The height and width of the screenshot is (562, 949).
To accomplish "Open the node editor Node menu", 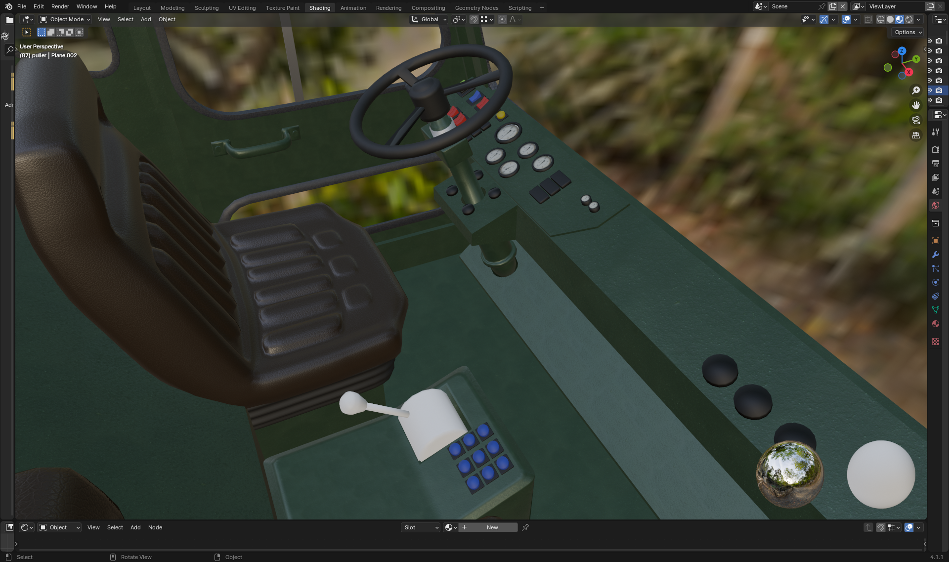I will click(x=155, y=527).
